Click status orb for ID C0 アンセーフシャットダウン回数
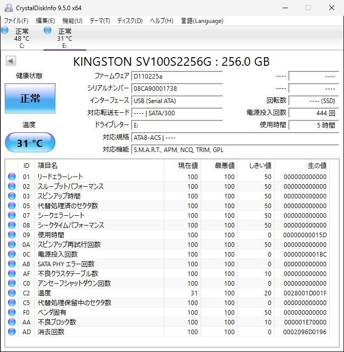The width and height of the screenshot is (344, 352). pyautogui.click(x=12, y=283)
